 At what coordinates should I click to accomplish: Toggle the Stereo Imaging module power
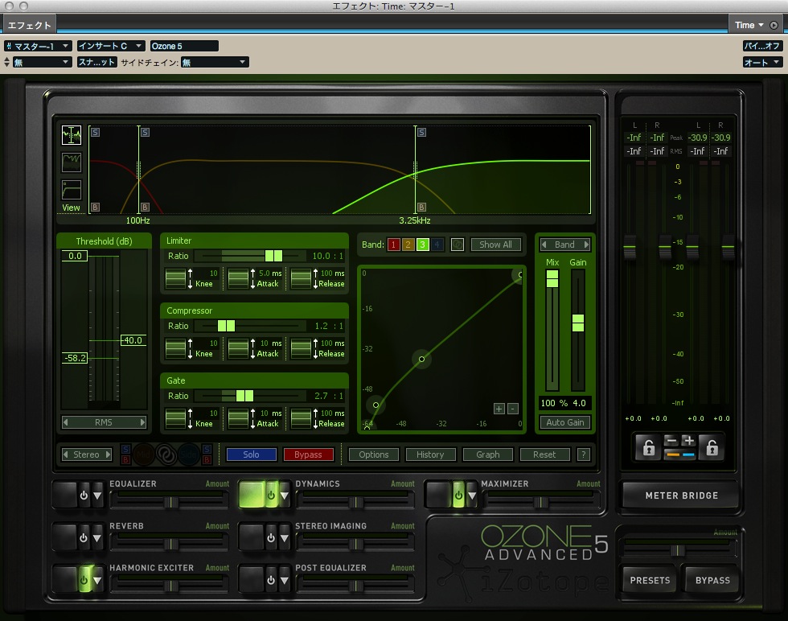(271, 538)
